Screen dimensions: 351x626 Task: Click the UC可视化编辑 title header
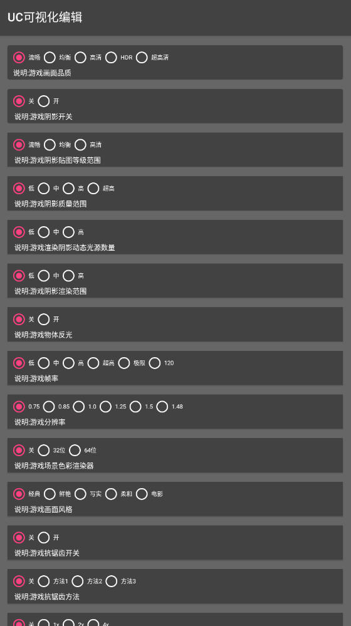pos(45,18)
